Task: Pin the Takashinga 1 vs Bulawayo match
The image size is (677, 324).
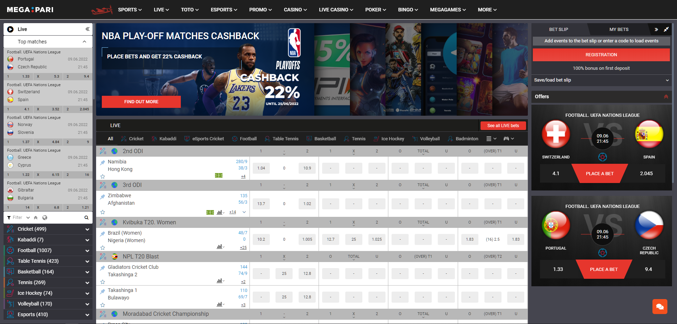Action: pyautogui.click(x=103, y=291)
